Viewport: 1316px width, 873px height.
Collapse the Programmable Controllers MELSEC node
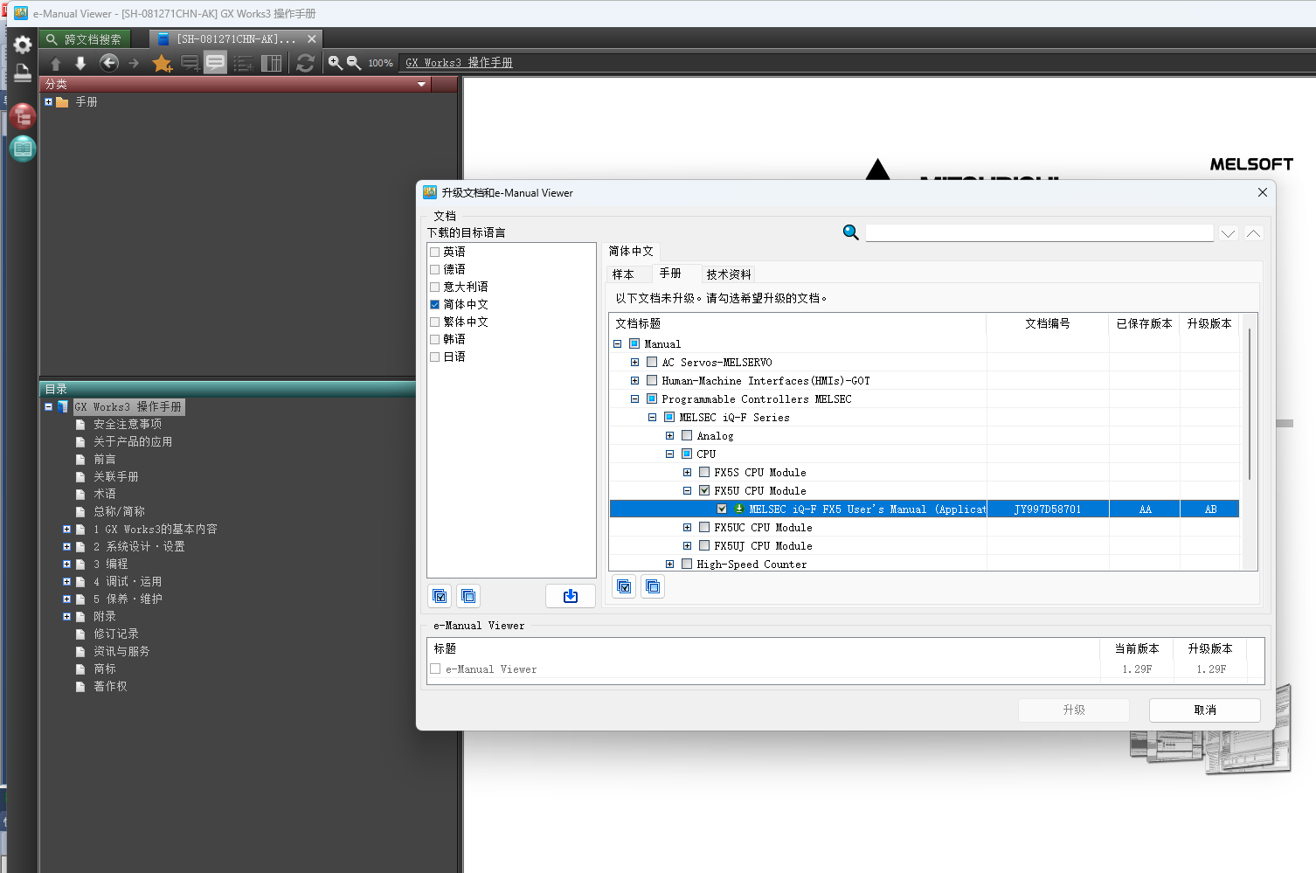[x=634, y=398]
